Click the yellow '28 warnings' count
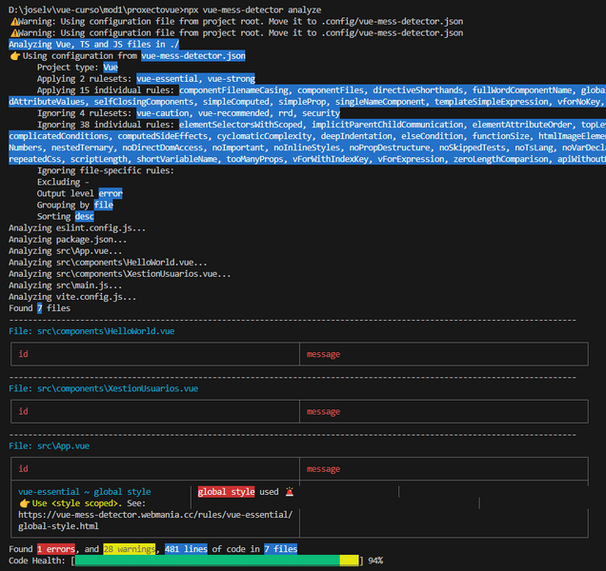The width and height of the screenshot is (606, 571). pos(129,549)
